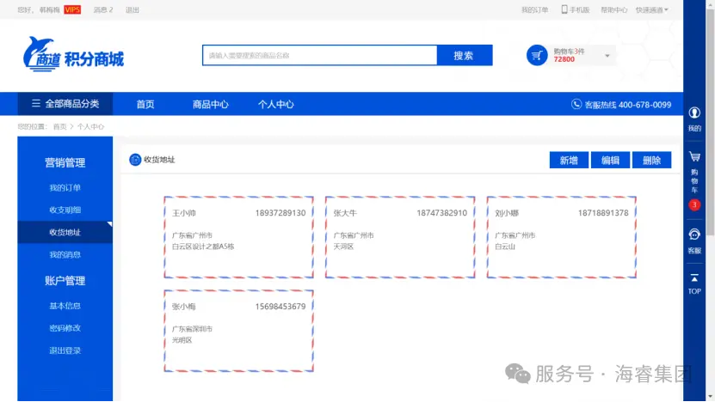Open the 购物车 cart icon in right sidebar
Screen dimensions: 715x402
pyautogui.click(x=694, y=157)
